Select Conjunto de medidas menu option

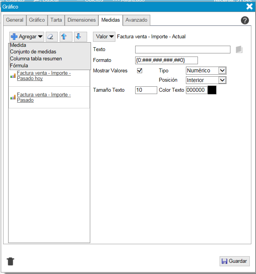[33, 52]
